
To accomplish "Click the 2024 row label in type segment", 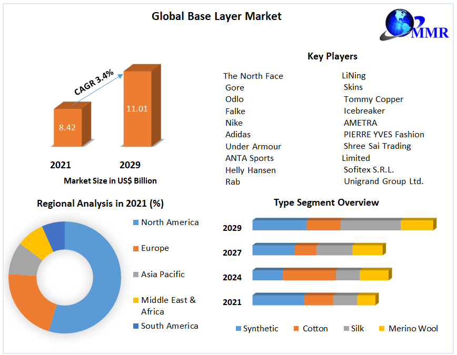I will click(x=232, y=278).
